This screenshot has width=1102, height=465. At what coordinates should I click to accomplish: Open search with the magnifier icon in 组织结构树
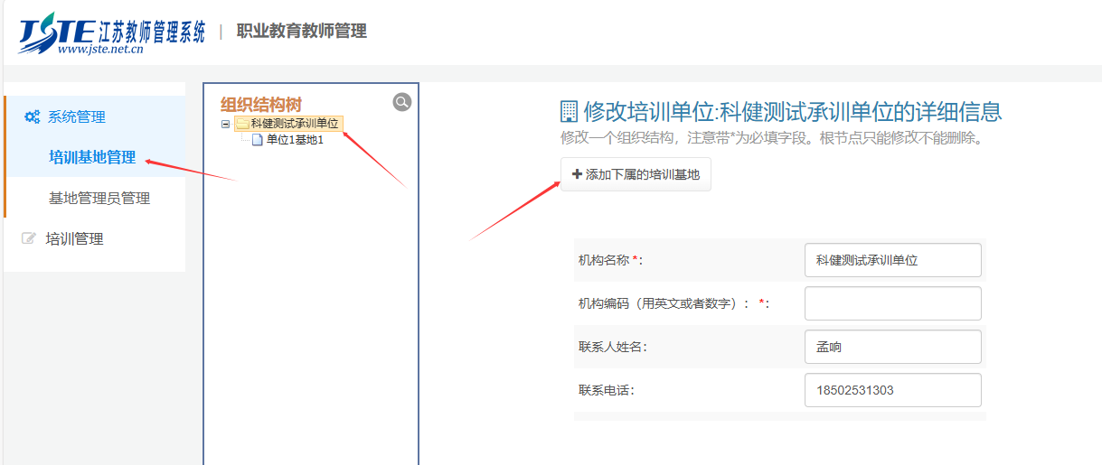tap(402, 102)
